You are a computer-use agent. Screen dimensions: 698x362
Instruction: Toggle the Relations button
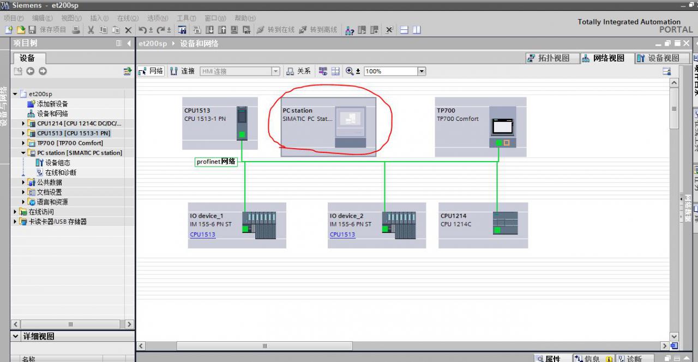click(299, 71)
